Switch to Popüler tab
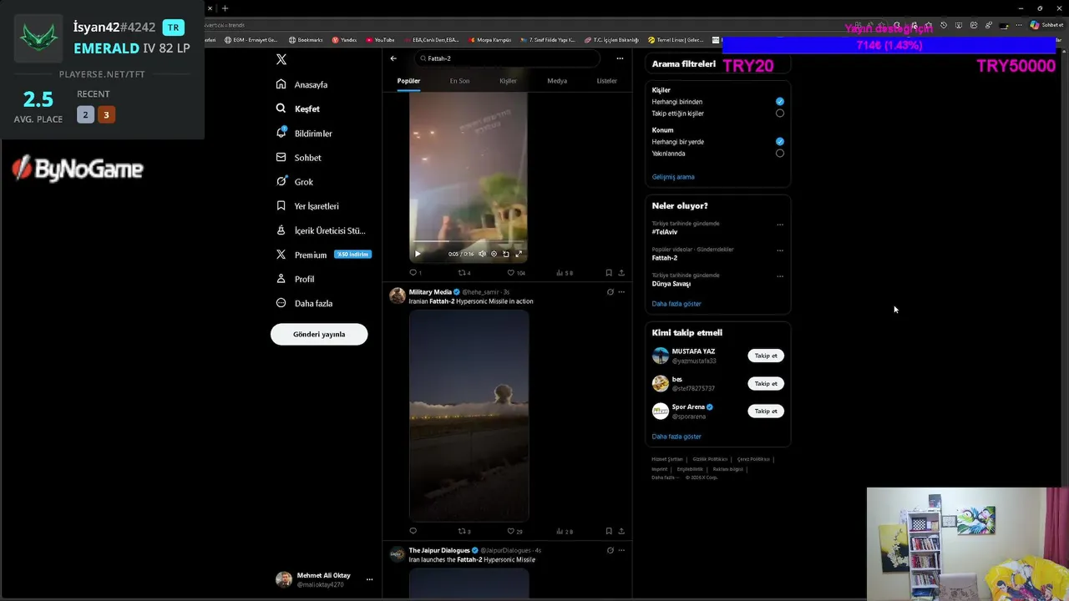This screenshot has width=1069, height=601. (x=408, y=81)
